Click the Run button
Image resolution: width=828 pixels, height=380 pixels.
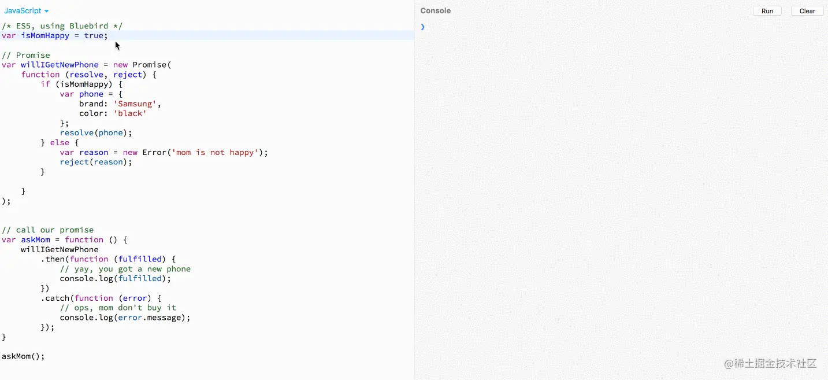pos(767,11)
